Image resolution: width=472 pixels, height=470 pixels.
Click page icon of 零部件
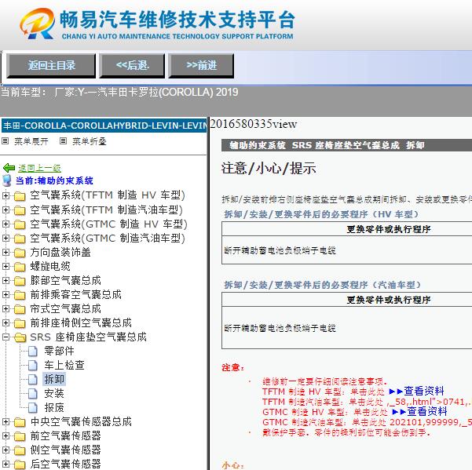pyautogui.click(x=33, y=351)
